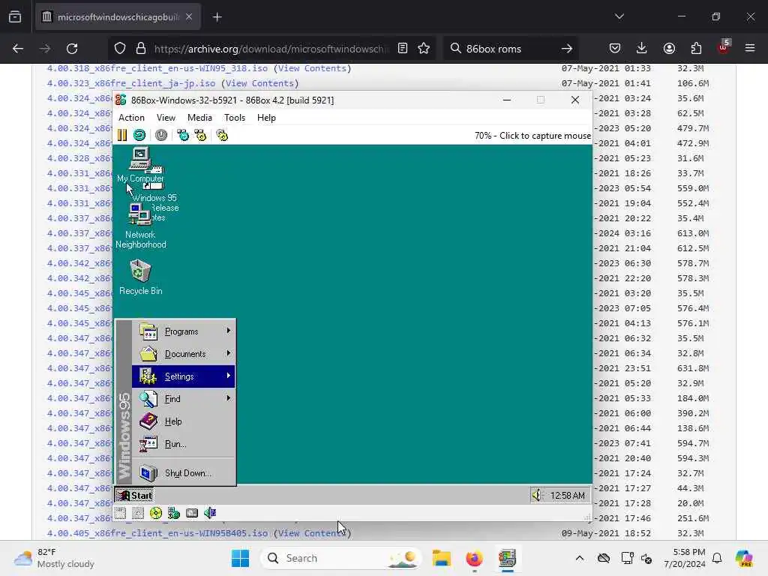This screenshot has width=768, height=576.
Task: Open Windows Start from the taskbar
Action: 240,558
